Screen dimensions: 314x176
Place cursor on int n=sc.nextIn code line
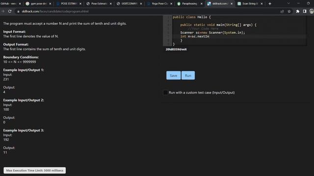click(x=195, y=36)
